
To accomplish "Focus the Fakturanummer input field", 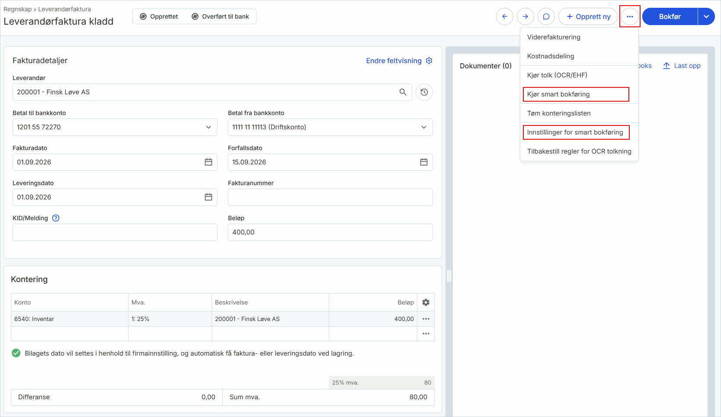I will (x=330, y=197).
